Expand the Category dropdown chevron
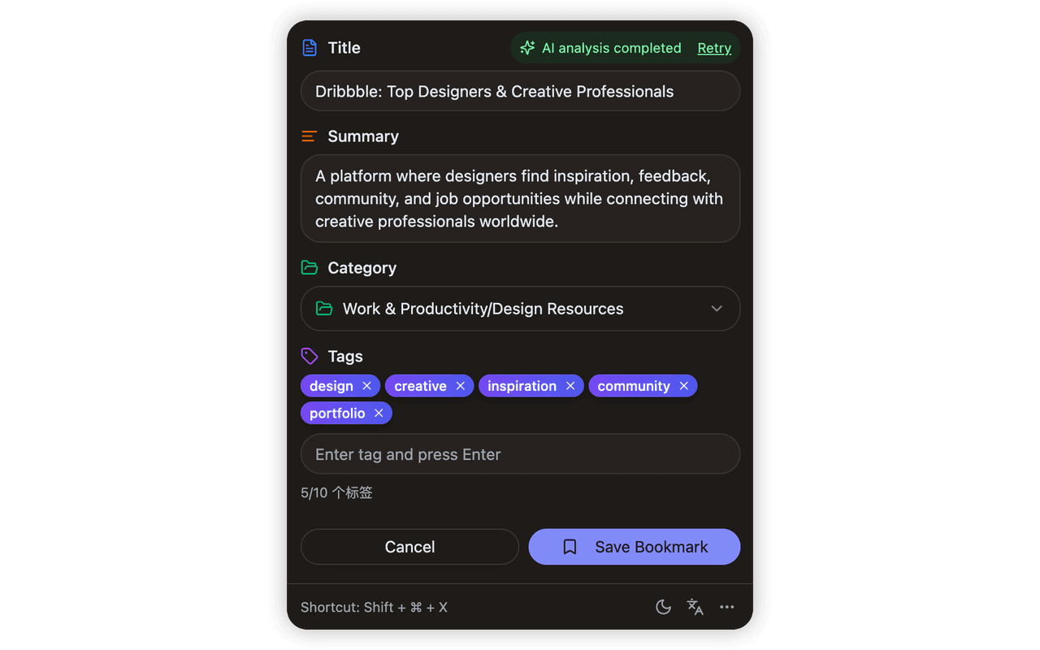This screenshot has width=1040, height=650. (717, 309)
